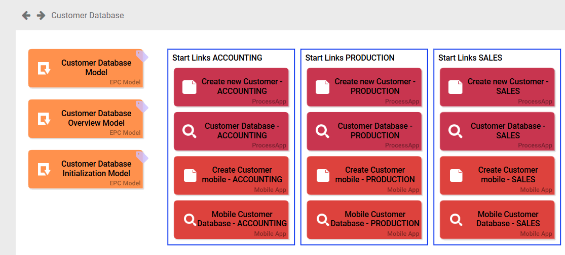Click the back arrow navigation icon

[x=26, y=16]
